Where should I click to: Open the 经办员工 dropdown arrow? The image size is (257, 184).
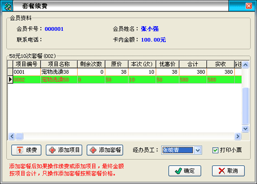click(198, 150)
